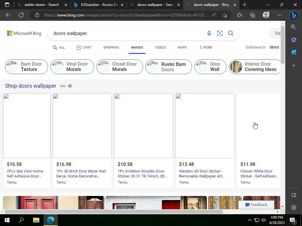Viewport: 302px width, 226px height.
Task: Open 1Pc 3D Brick Door Mural product
Action: pyautogui.click(x=82, y=141)
